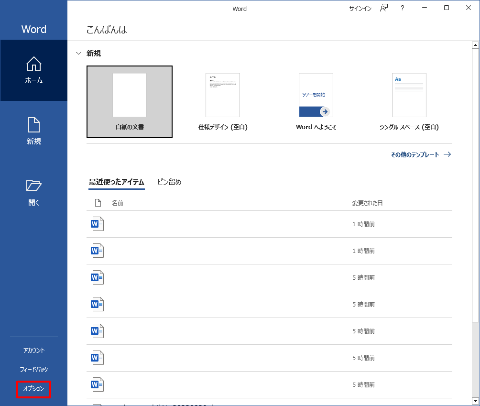Open フィードバック in sidebar
Image resolution: width=480 pixels, height=406 pixels.
[x=33, y=369]
